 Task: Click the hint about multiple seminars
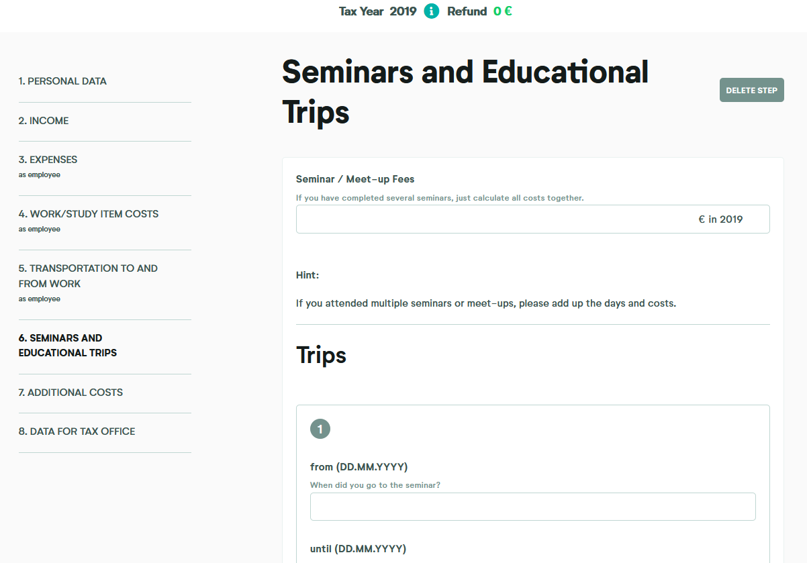[x=485, y=303]
